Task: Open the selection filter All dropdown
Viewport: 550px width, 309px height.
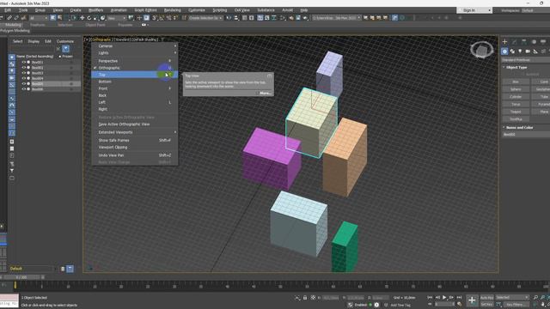Action: click(x=38, y=18)
